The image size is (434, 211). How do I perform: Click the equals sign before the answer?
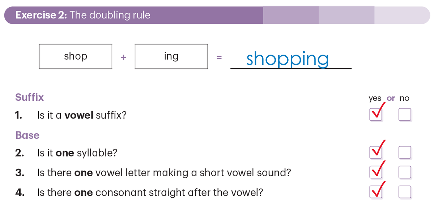coord(218,57)
